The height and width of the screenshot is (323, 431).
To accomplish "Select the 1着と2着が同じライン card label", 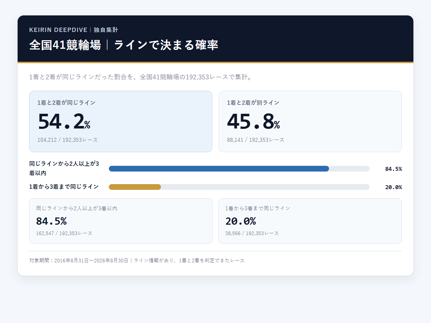I will (x=66, y=103).
